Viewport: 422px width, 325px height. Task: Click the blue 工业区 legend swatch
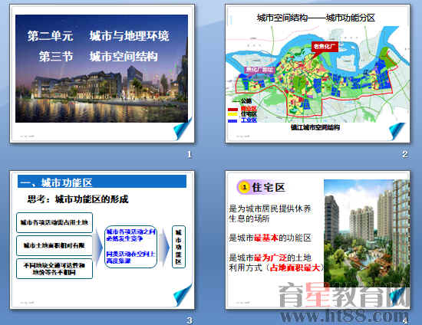(x=232, y=120)
